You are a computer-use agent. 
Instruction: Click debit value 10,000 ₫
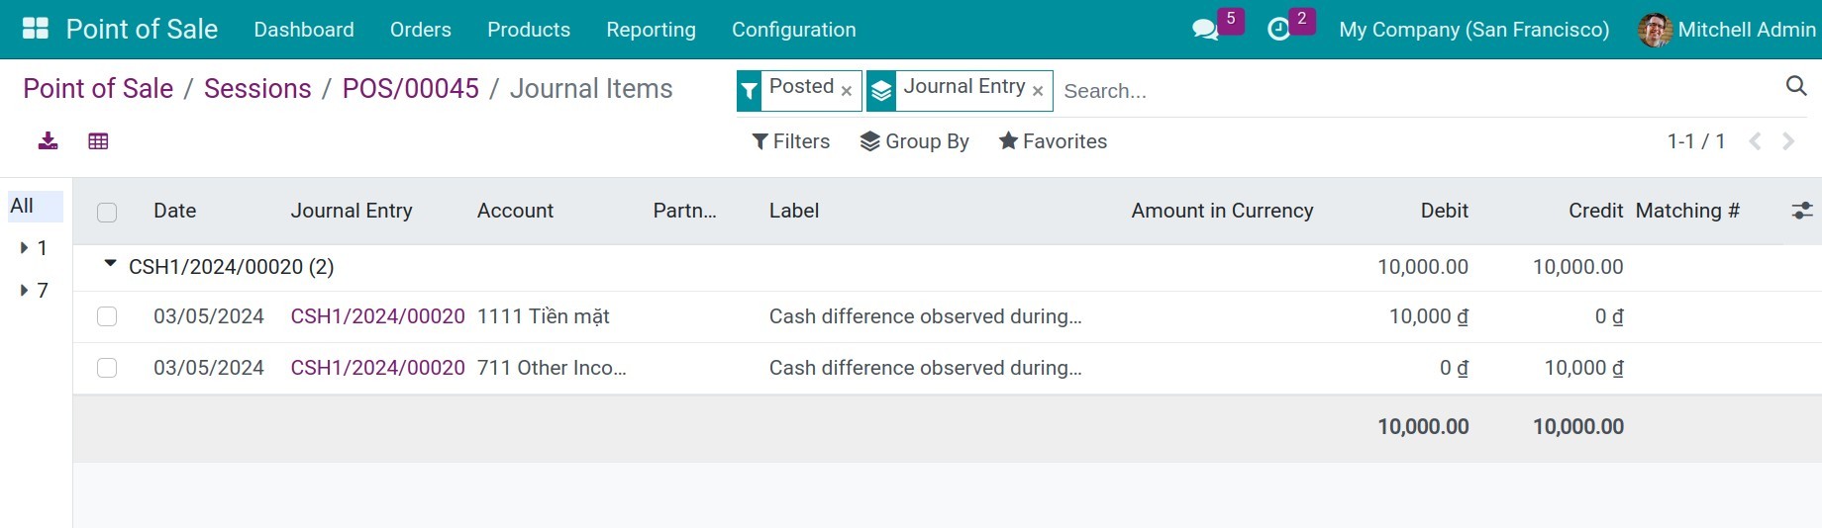pos(1429,316)
